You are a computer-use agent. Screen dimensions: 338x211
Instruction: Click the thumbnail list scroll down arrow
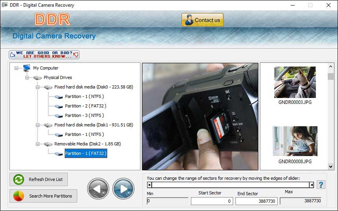(331, 166)
